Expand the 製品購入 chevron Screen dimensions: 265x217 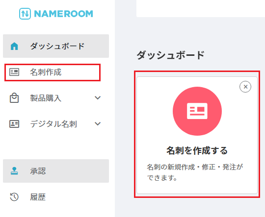[x=98, y=97]
